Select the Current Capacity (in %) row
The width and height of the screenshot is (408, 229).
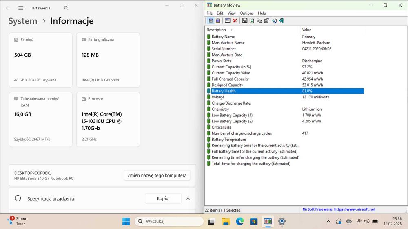[x=285, y=67]
